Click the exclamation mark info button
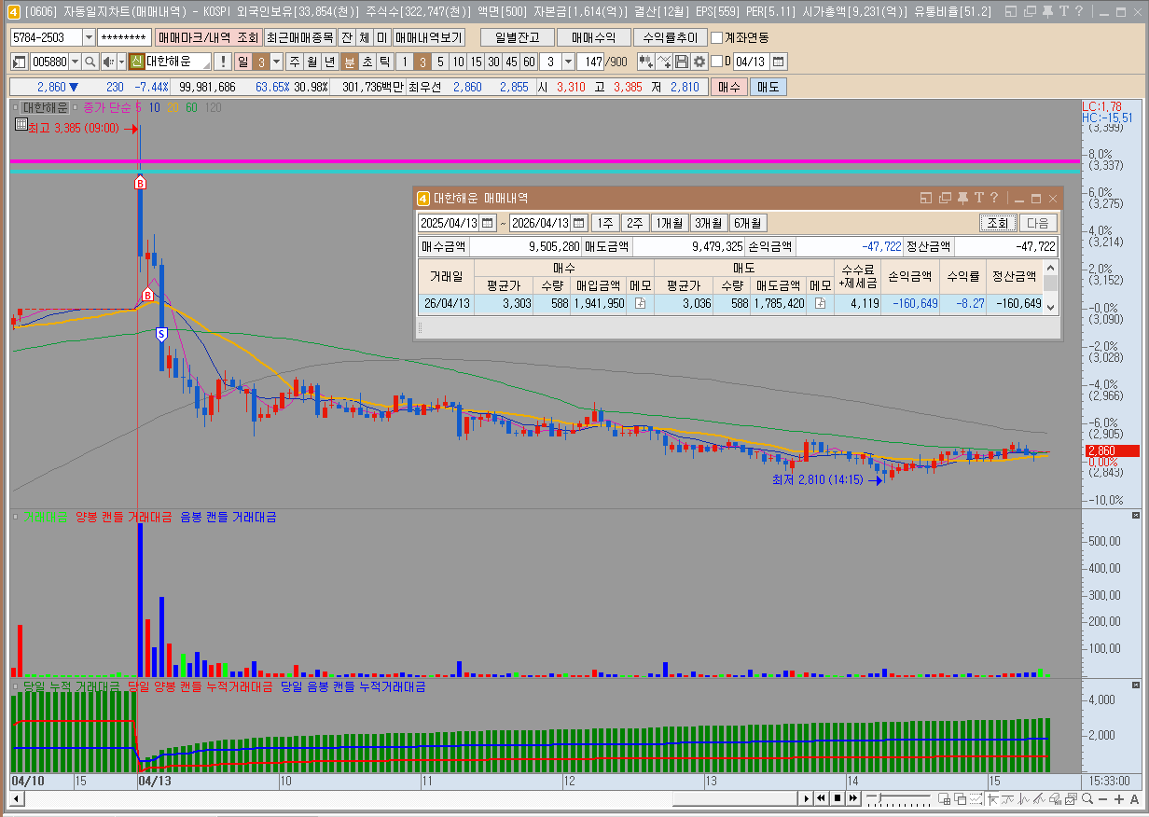 pyautogui.click(x=223, y=62)
